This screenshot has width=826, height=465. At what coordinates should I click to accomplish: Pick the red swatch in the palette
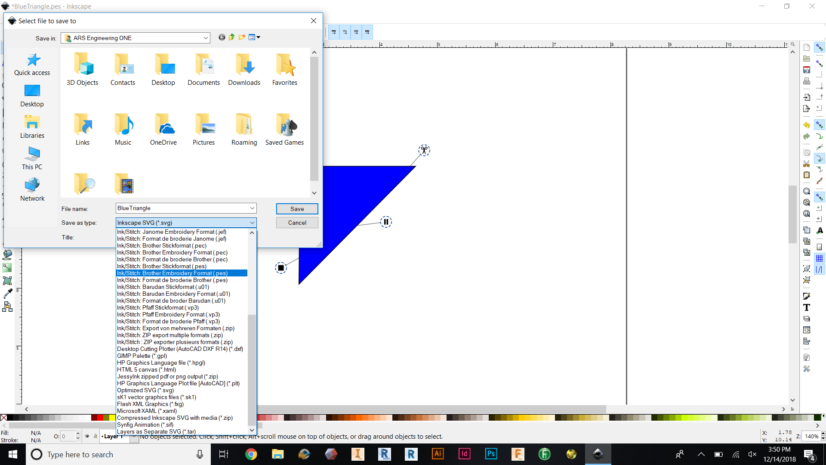pyautogui.click(x=100, y=418)
